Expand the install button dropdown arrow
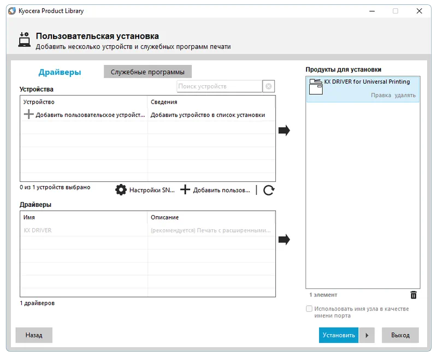Screen dimensions: 437x357 pos(367,335)
